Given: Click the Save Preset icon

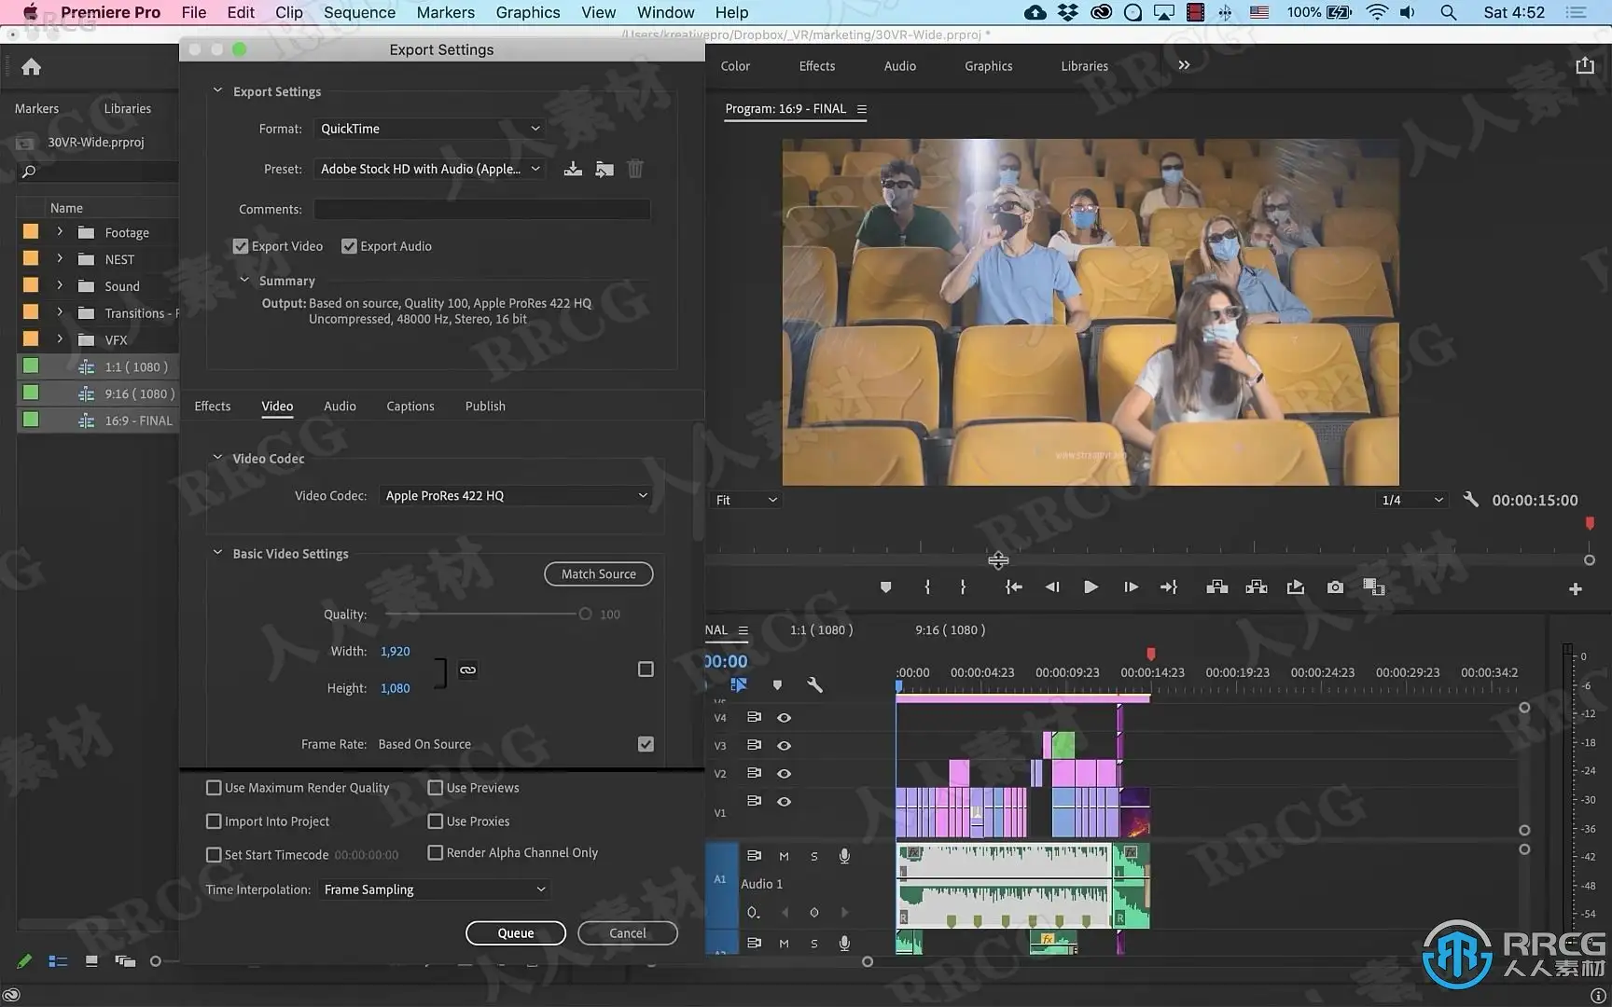Looking at the screenshot, I should tap(573, 169).
